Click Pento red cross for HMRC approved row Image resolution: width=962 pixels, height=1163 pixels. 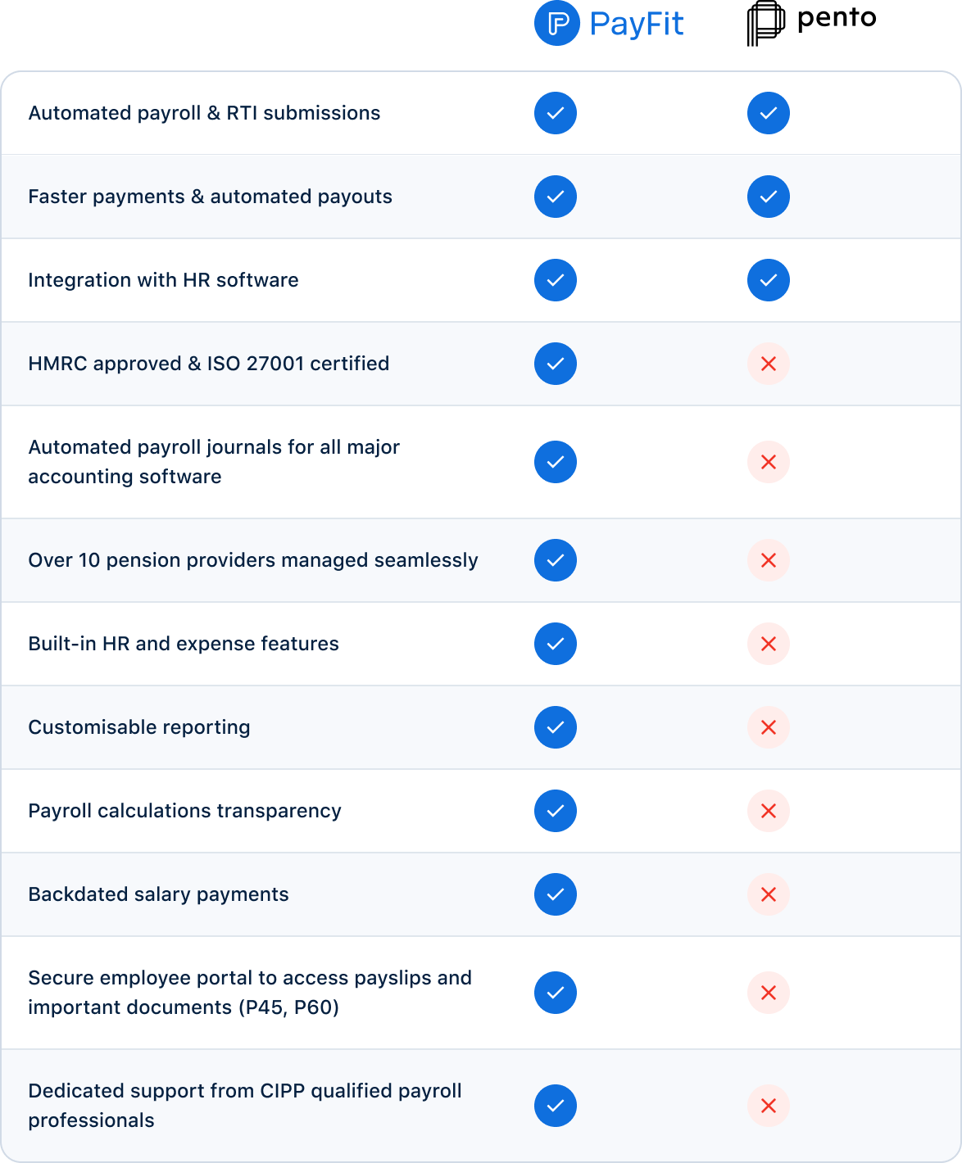tap(769, 364)
